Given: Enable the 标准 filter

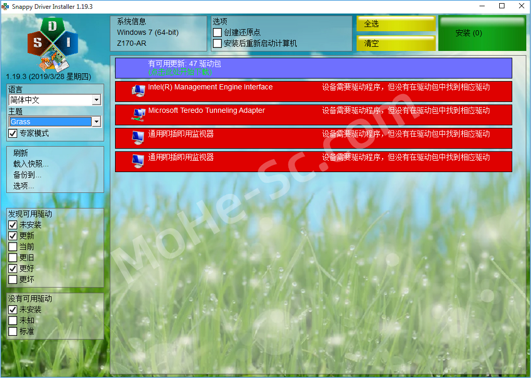Looking at the screenshot, I should 13,331.
